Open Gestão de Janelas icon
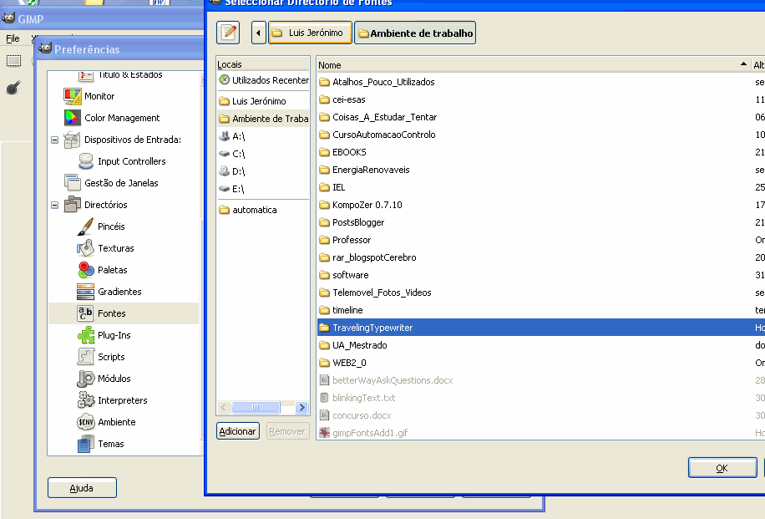The image size is (765, 519). (x=72, y=183)
